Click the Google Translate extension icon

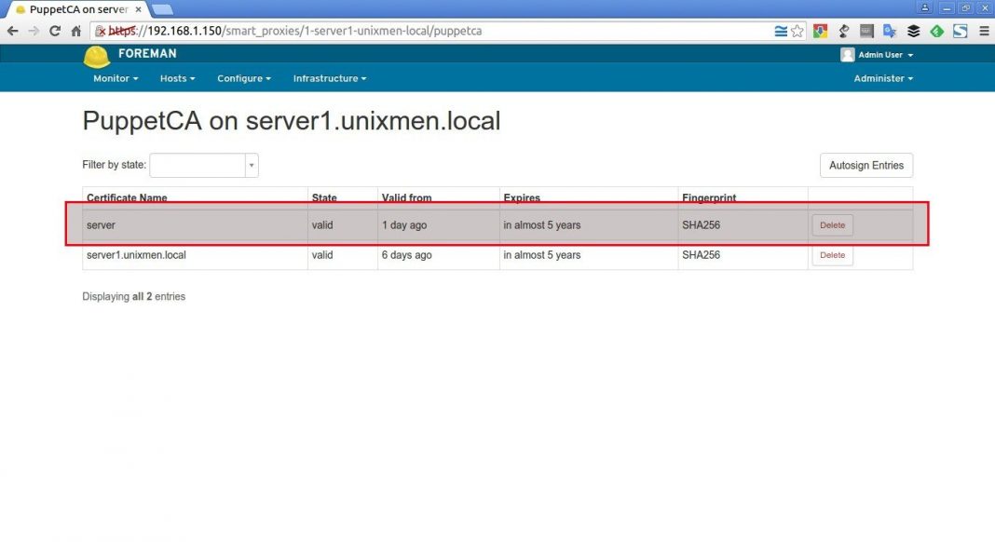click(x=890, y=31)
